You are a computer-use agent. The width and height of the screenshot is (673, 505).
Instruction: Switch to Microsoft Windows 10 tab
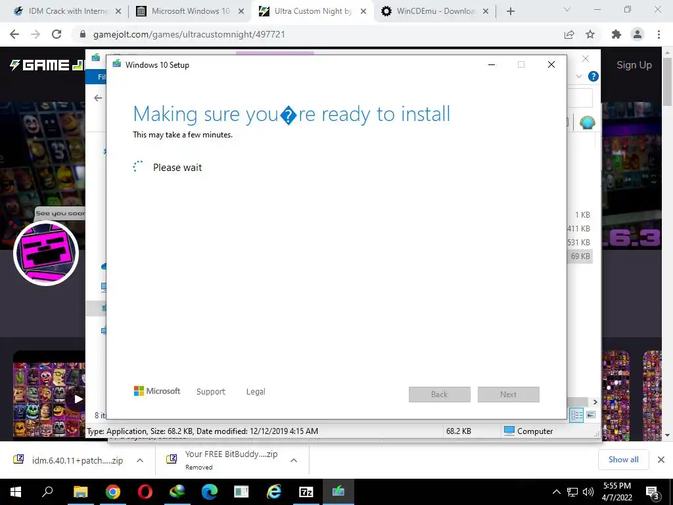click(184, 11)
